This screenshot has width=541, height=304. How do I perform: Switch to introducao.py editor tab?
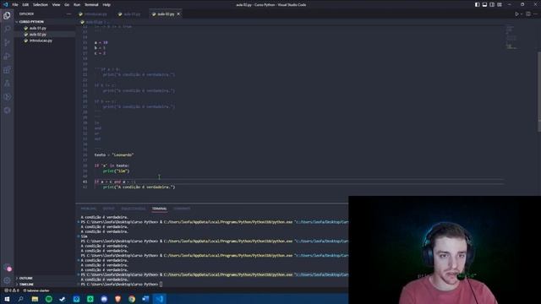point(95,14)
